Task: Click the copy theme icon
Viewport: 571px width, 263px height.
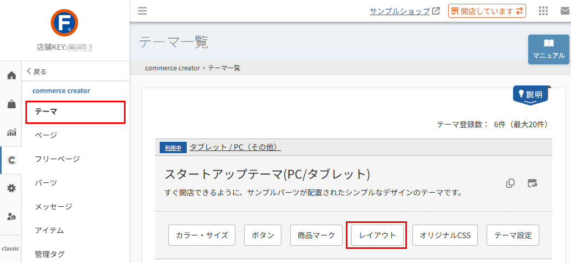Action: tap(510, 183)
